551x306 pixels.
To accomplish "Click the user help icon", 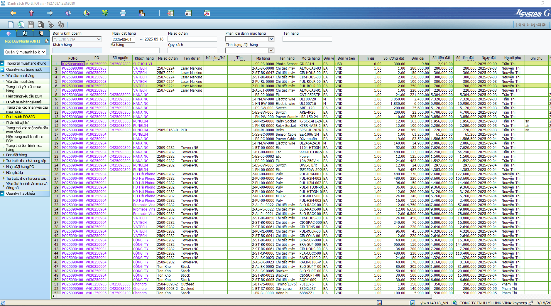I will [x=141, y=13].
